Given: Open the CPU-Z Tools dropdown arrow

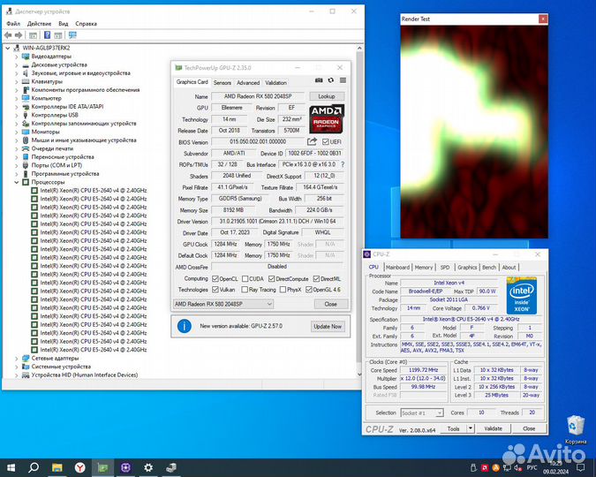Looking at the screenshot, I should coord(469,428).
